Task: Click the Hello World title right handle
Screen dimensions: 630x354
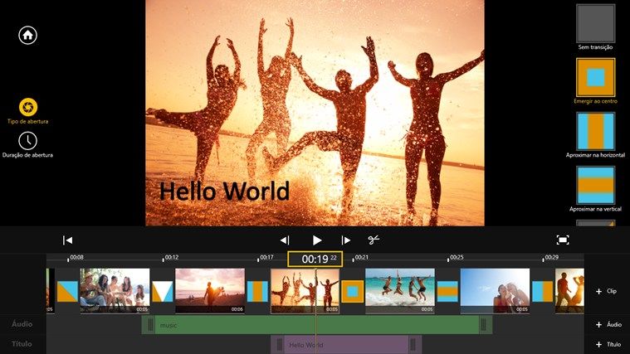Action: [x=413, y=344]
